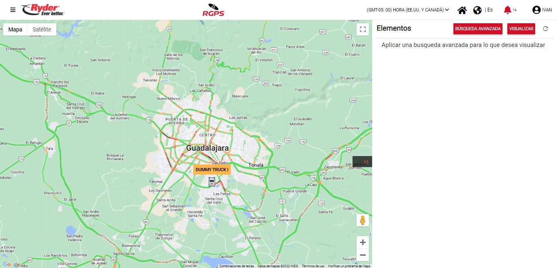Click the globe language icon
The width and height of the screenshot is (558, 268).
tap(477, 10)
